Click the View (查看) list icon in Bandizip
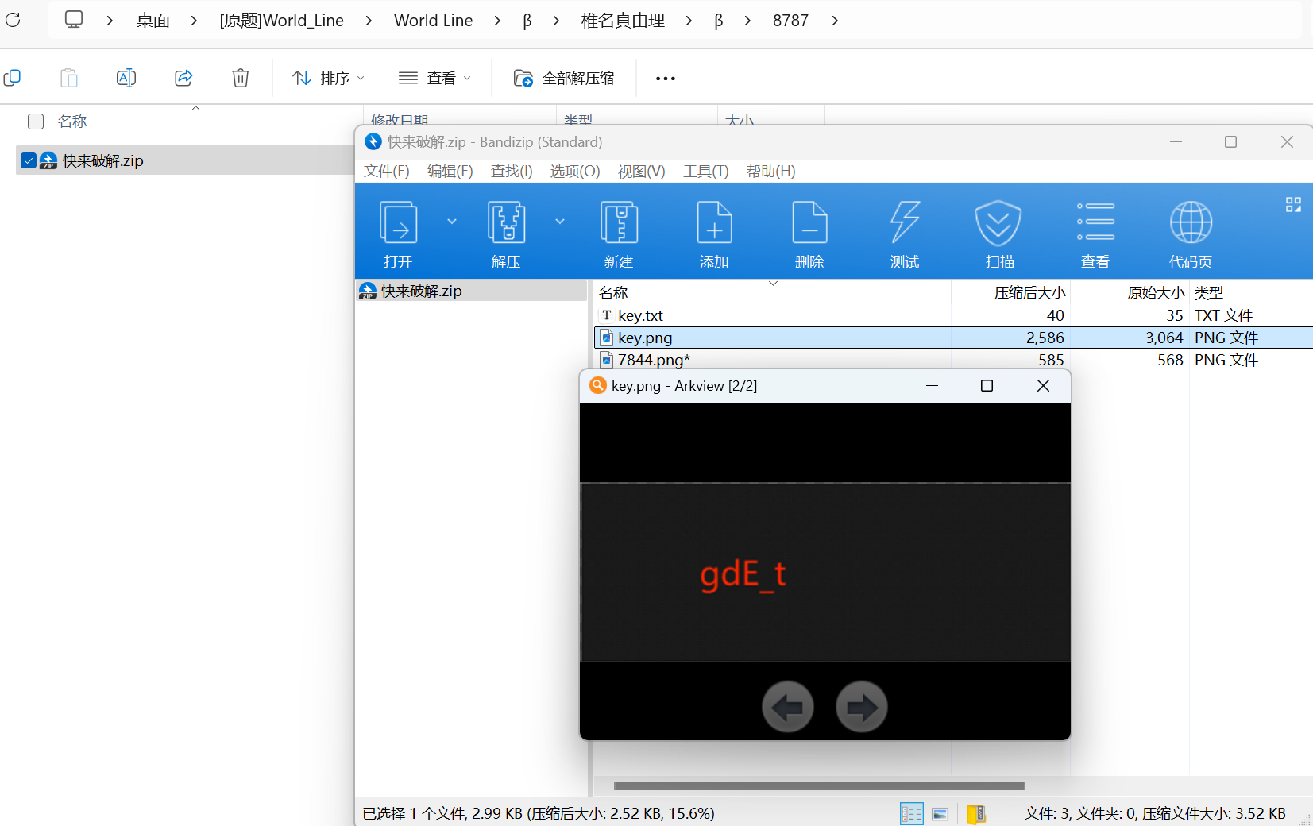The height and width of the screenshot is (826, 1313). point(1095,222)
